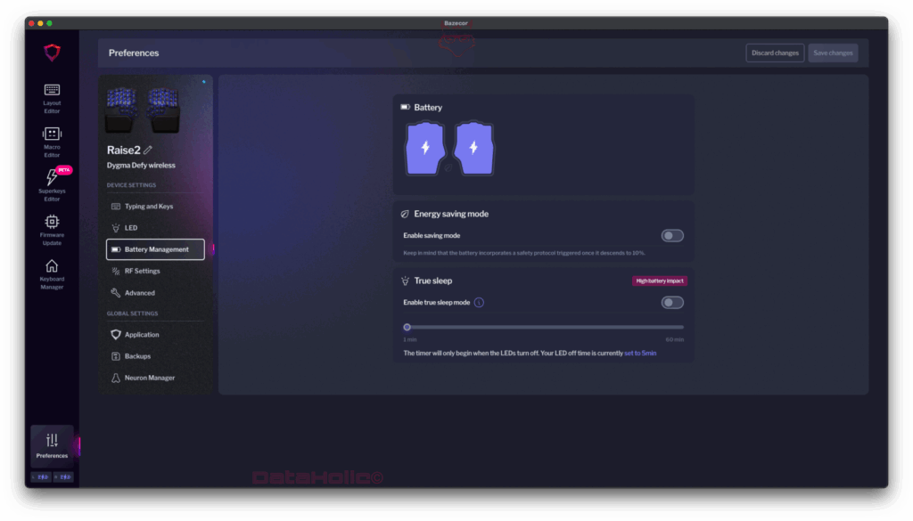
Task: Switch to LED settings
Action: pos(130,228)
